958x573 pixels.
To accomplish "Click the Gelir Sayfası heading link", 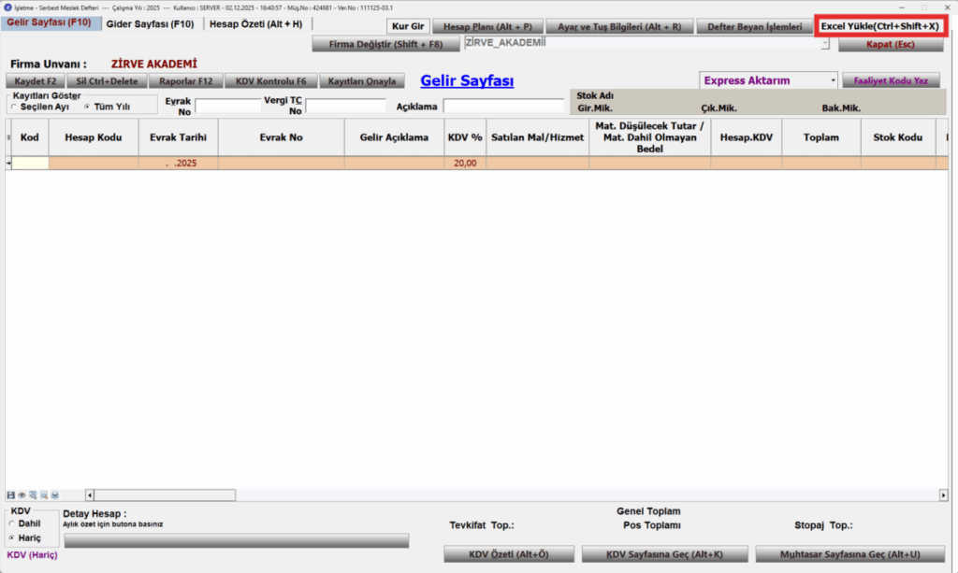I will tap(467, 80).
